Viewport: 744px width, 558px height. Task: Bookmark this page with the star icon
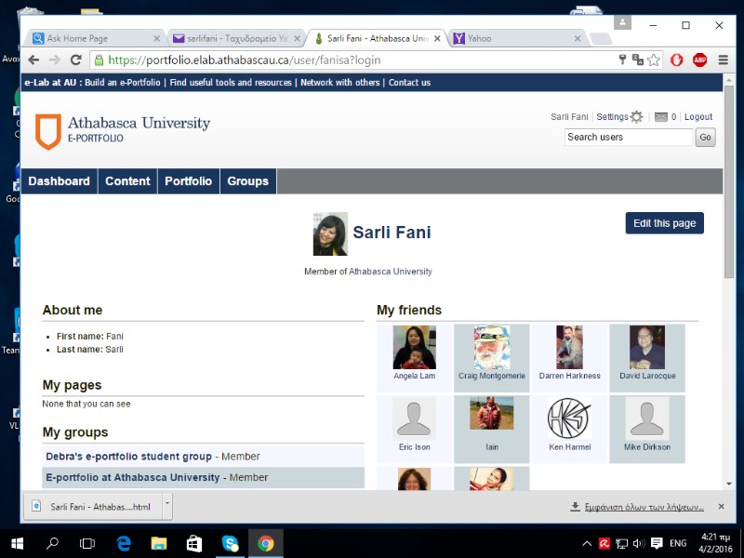(654, 60)
